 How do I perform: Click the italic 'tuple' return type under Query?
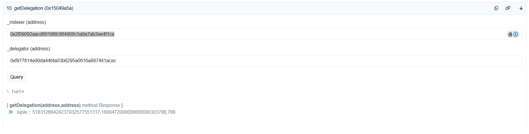[x=18, y=91]
